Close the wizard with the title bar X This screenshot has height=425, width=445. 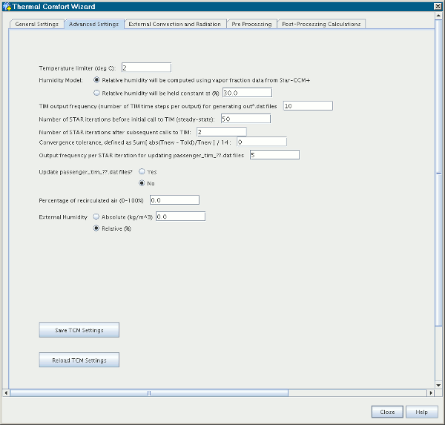tap(435, 7)
